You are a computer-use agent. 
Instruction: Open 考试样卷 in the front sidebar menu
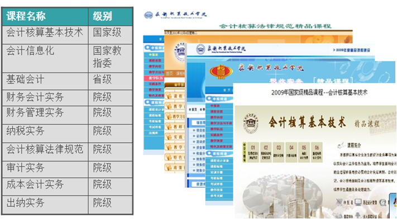tap(217, 184)
